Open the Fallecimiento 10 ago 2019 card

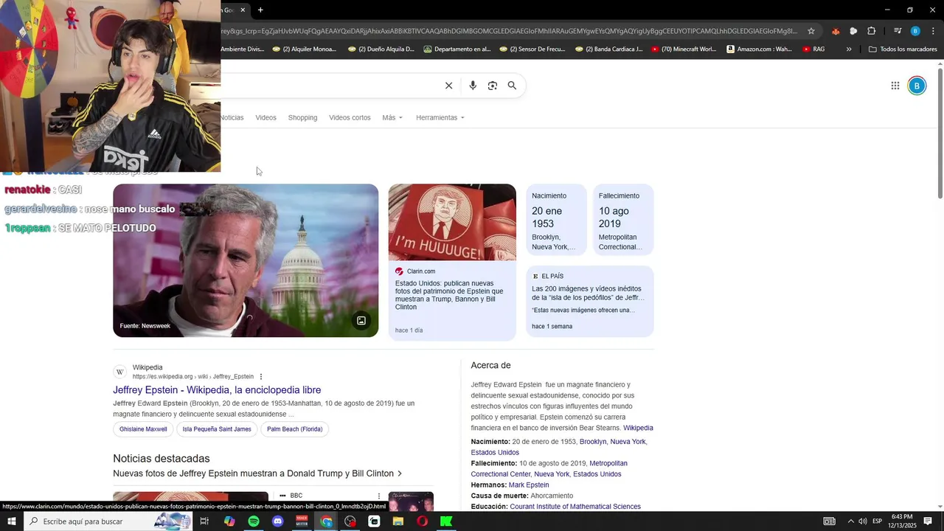coord(623,220)
